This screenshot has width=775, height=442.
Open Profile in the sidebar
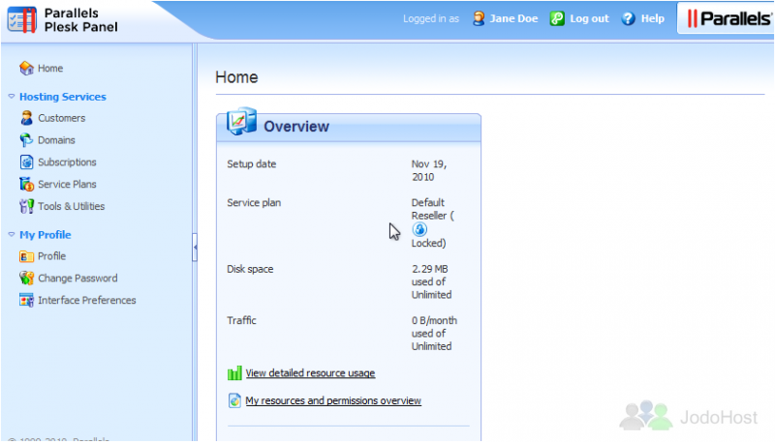[x=52, y=256]
